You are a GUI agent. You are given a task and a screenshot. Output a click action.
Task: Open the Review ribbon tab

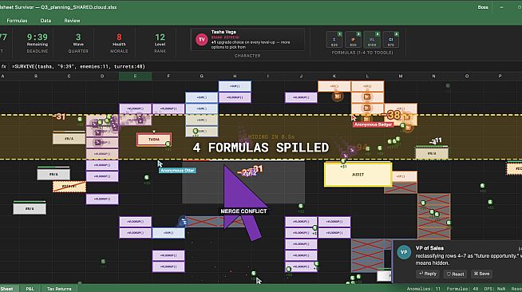pyautogui.click(x=72, y=21)
